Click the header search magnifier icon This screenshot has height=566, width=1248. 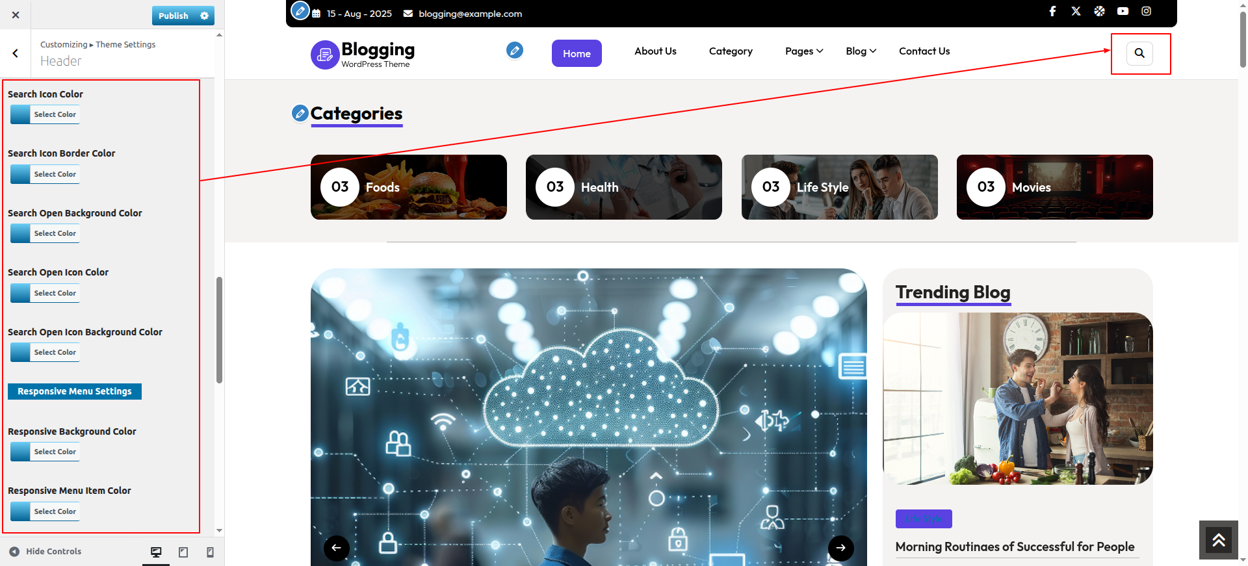tap(1139, 53)
